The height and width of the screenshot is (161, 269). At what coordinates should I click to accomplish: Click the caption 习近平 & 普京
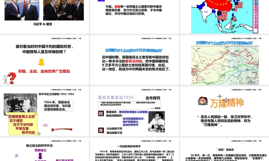(x=43, y=24)
